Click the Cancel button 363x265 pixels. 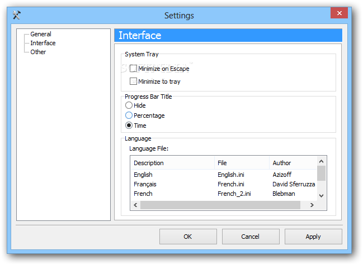pos(251,237)
